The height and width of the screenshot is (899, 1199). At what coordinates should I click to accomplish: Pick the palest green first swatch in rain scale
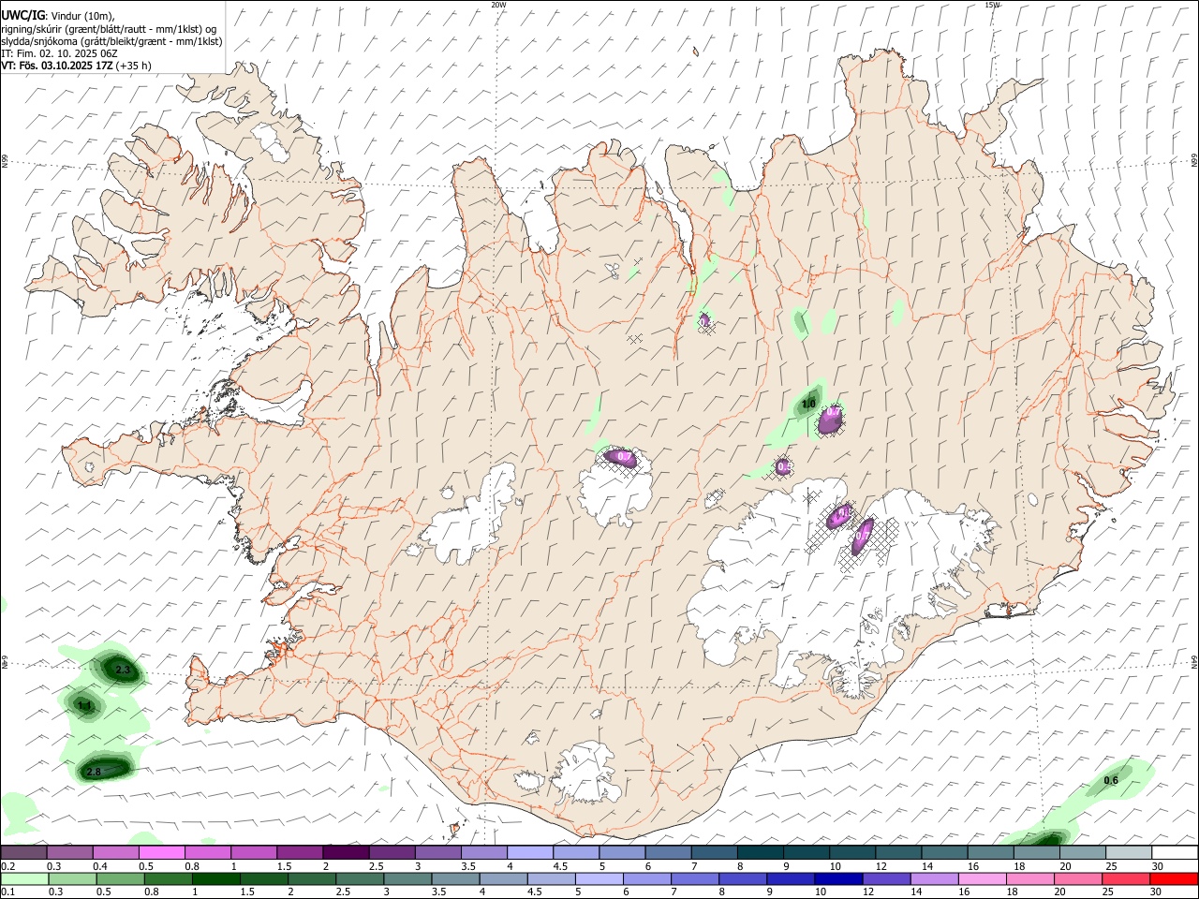click(24, 879)
